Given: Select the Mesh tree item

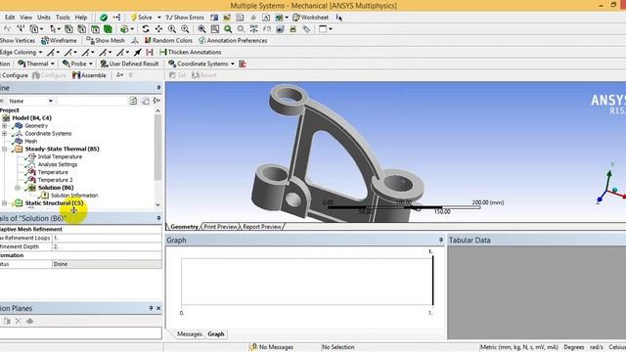Looking at the screenshot, I should pyautogui.click(x=30, y=141).
